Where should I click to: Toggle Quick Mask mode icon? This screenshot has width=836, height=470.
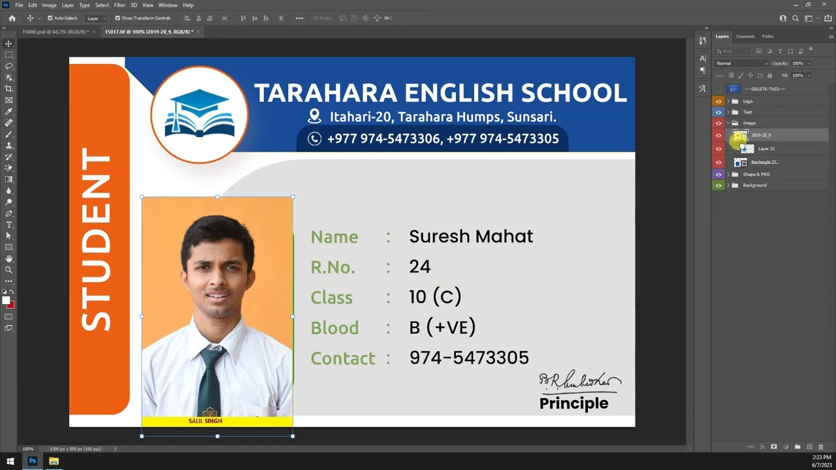tap(8, 317)
